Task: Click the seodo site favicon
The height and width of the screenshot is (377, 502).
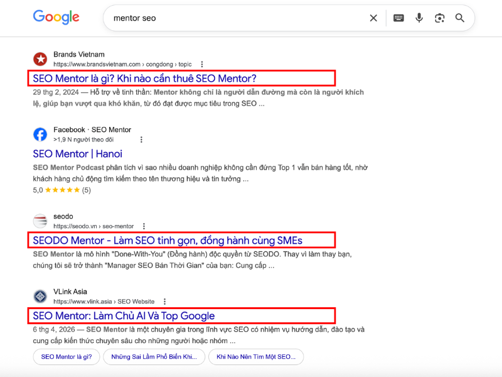Action: click(x=40, y=221)
